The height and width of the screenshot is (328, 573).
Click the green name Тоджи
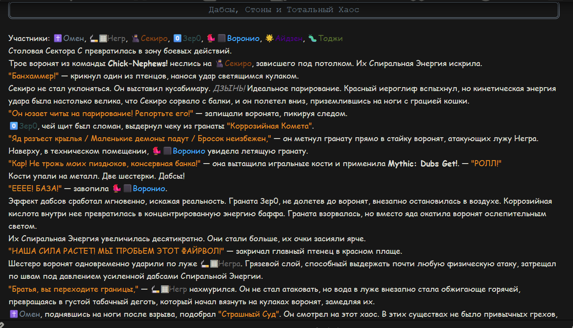tap(331, 39)
